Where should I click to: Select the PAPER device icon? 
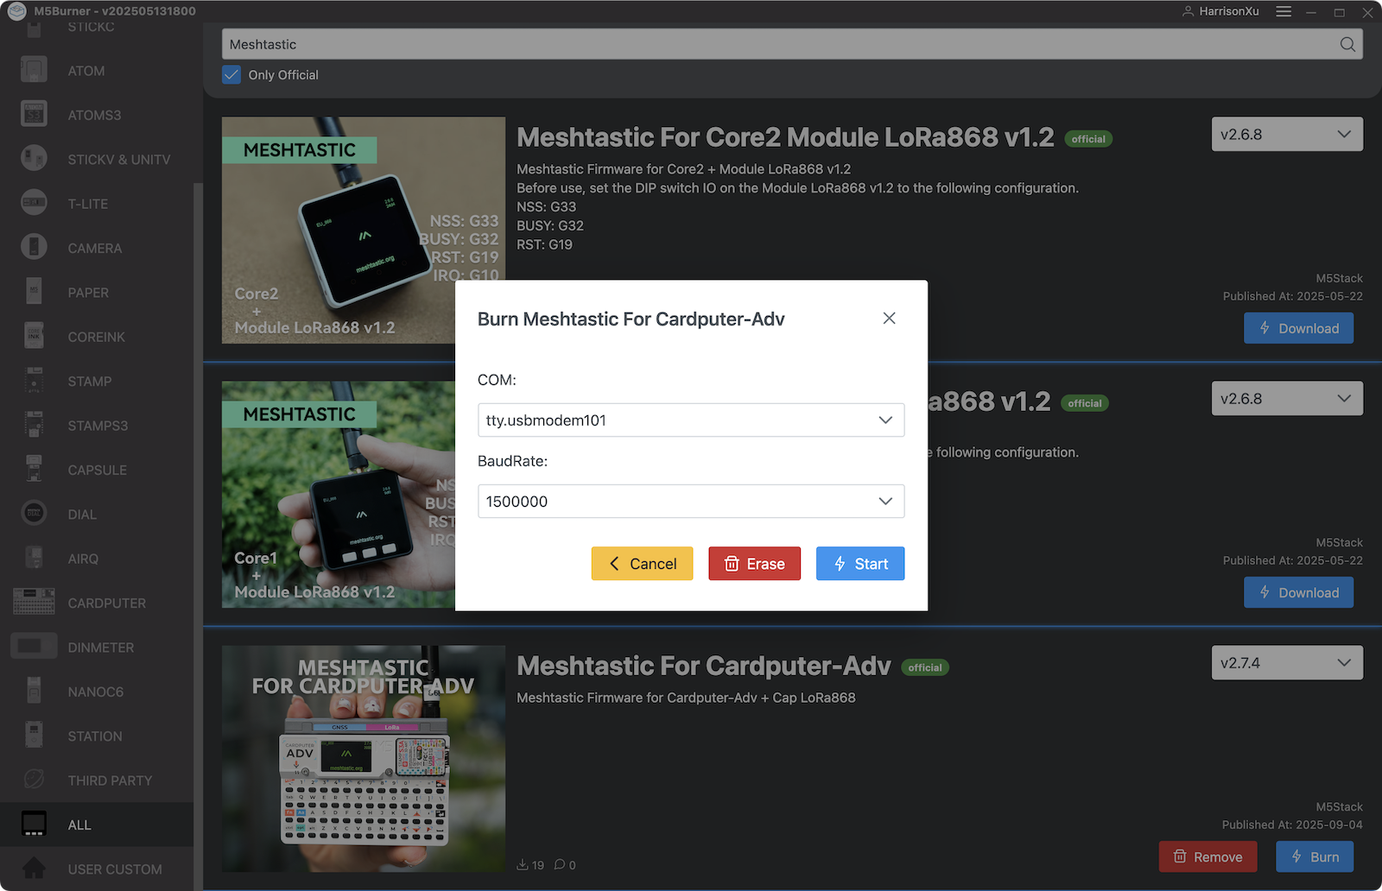pyautogui.click(x=34, y=292)
